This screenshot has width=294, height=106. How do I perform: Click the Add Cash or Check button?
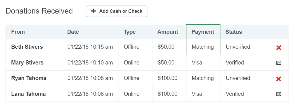click(116, 11)
